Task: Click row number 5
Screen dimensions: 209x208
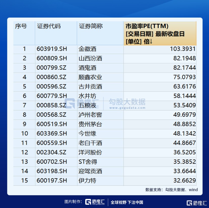Action: pos(24,87)
